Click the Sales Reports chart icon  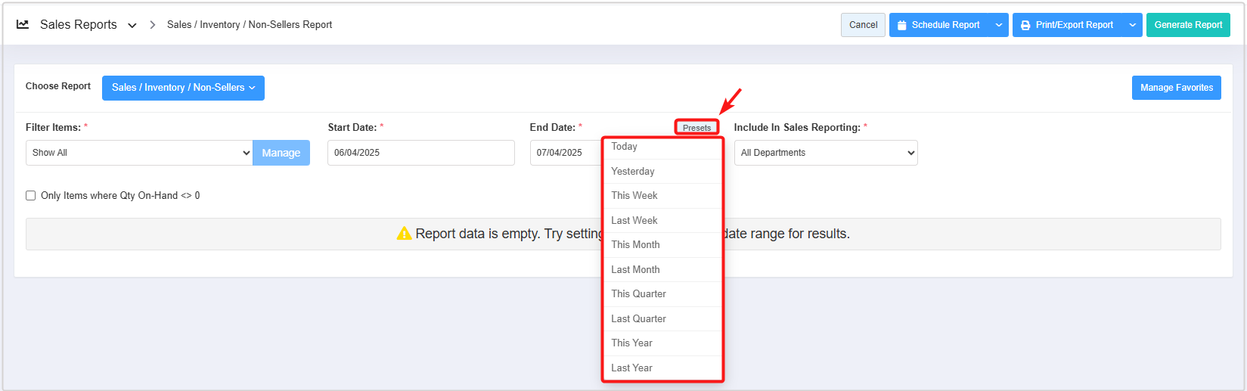[x=23, y=24]
